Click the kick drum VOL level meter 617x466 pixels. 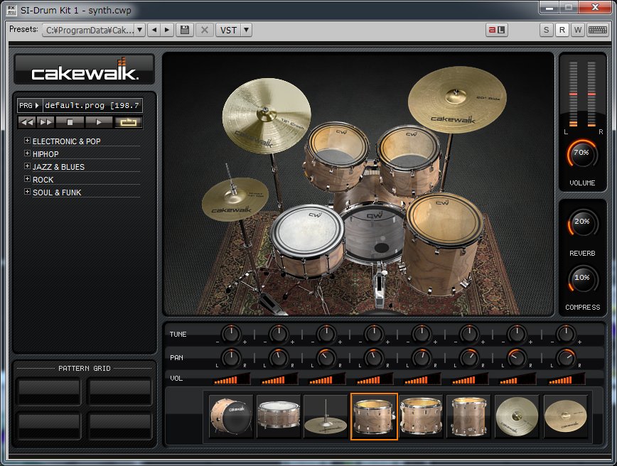coord(232,379)
